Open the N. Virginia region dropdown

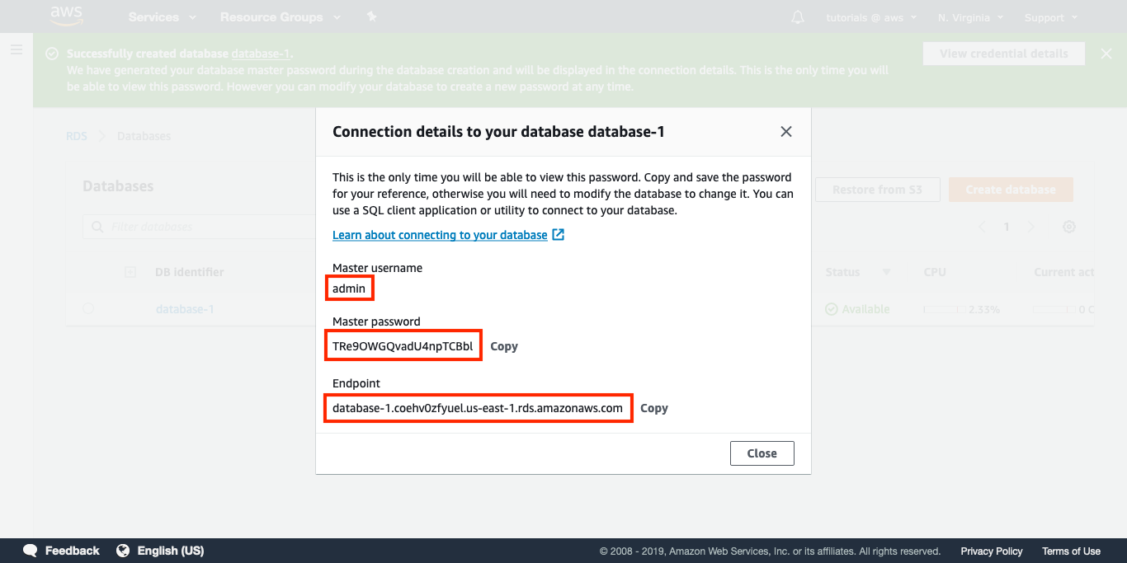coord(970,17)
